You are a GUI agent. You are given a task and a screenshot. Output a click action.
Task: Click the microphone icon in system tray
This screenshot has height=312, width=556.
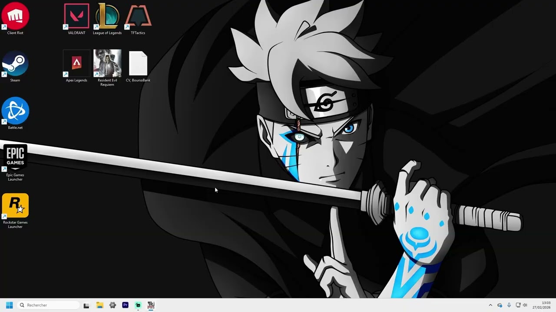pyautogui.click(x=509, y=305)
